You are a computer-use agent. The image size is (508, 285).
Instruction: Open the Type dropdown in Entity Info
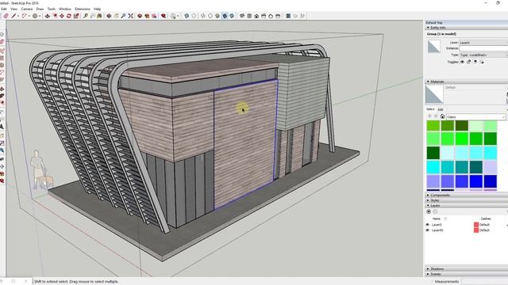(x=483, y=55)
